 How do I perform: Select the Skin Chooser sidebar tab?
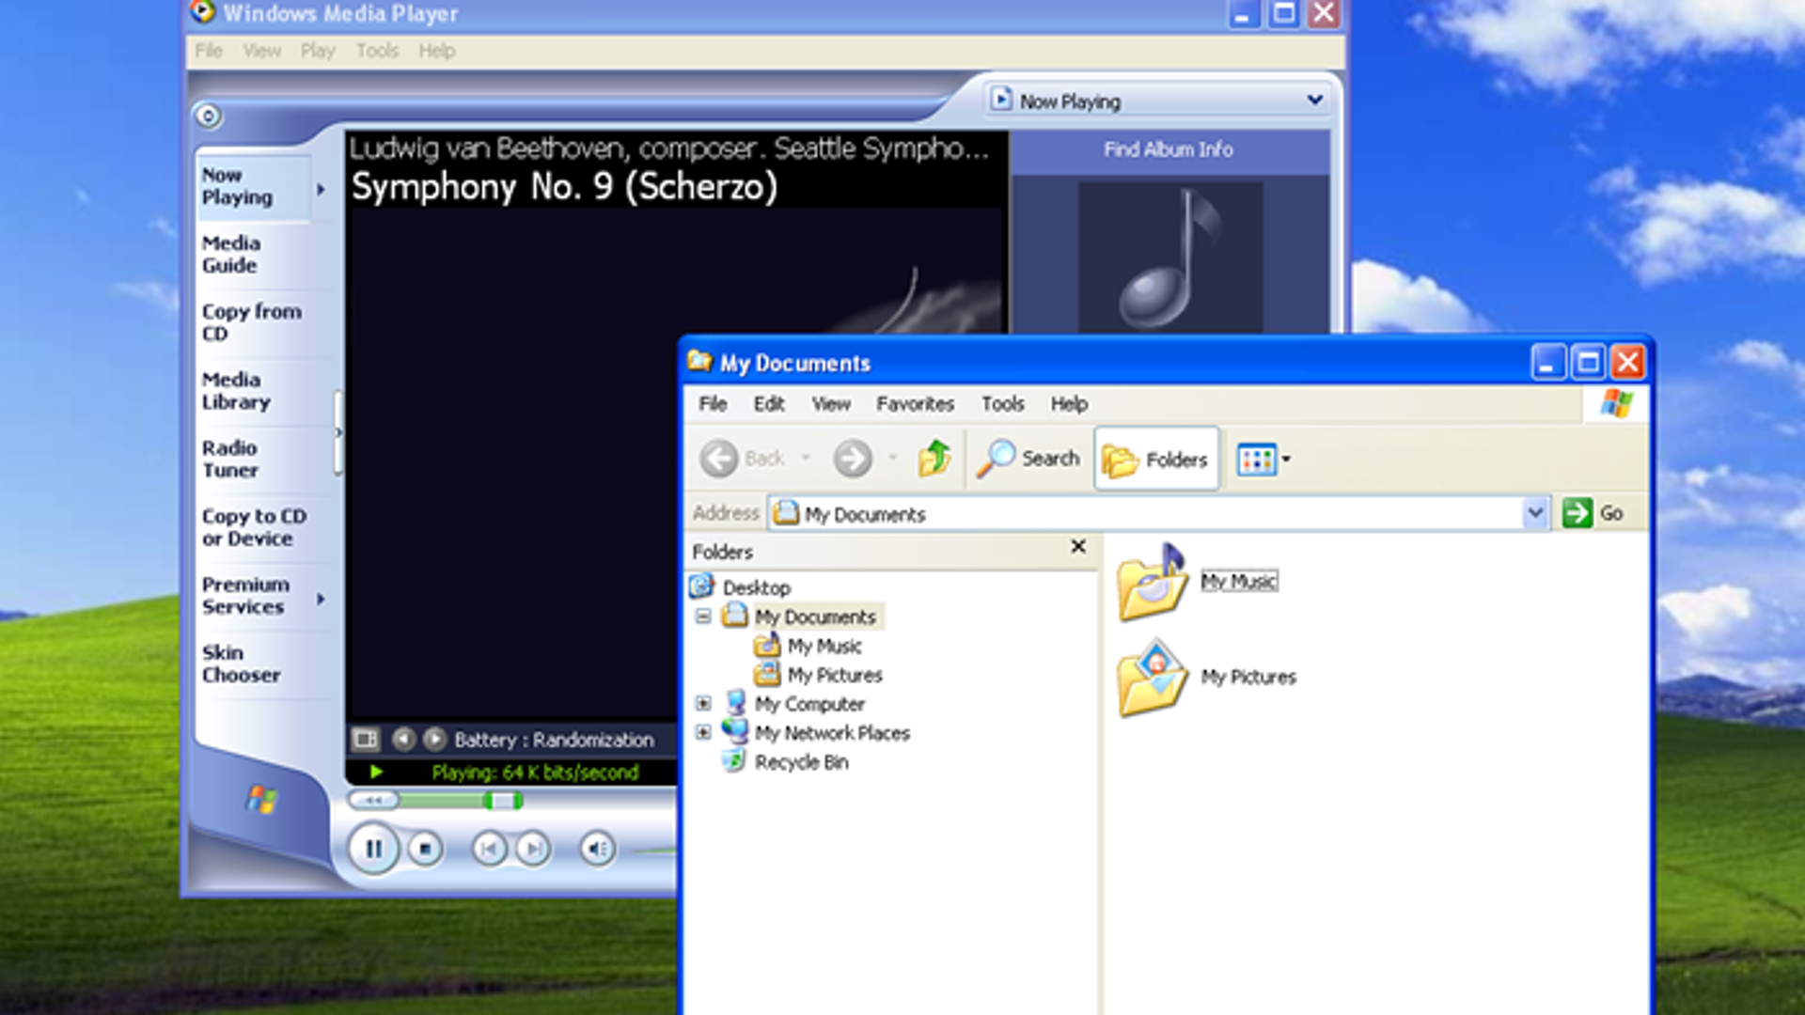click(x=241, y=664)
